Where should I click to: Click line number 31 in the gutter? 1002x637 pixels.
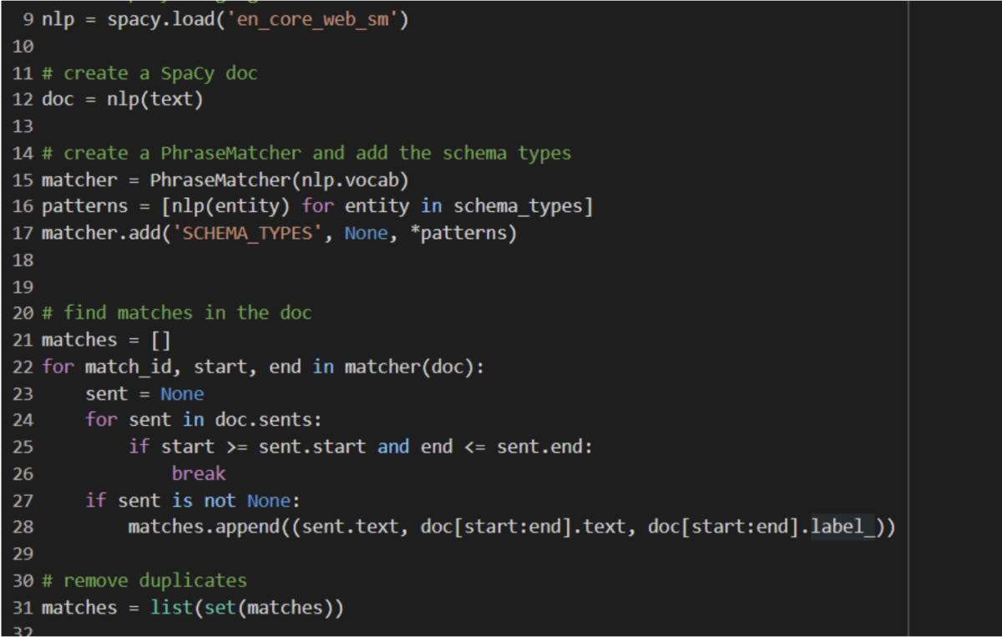click(23, 607)
